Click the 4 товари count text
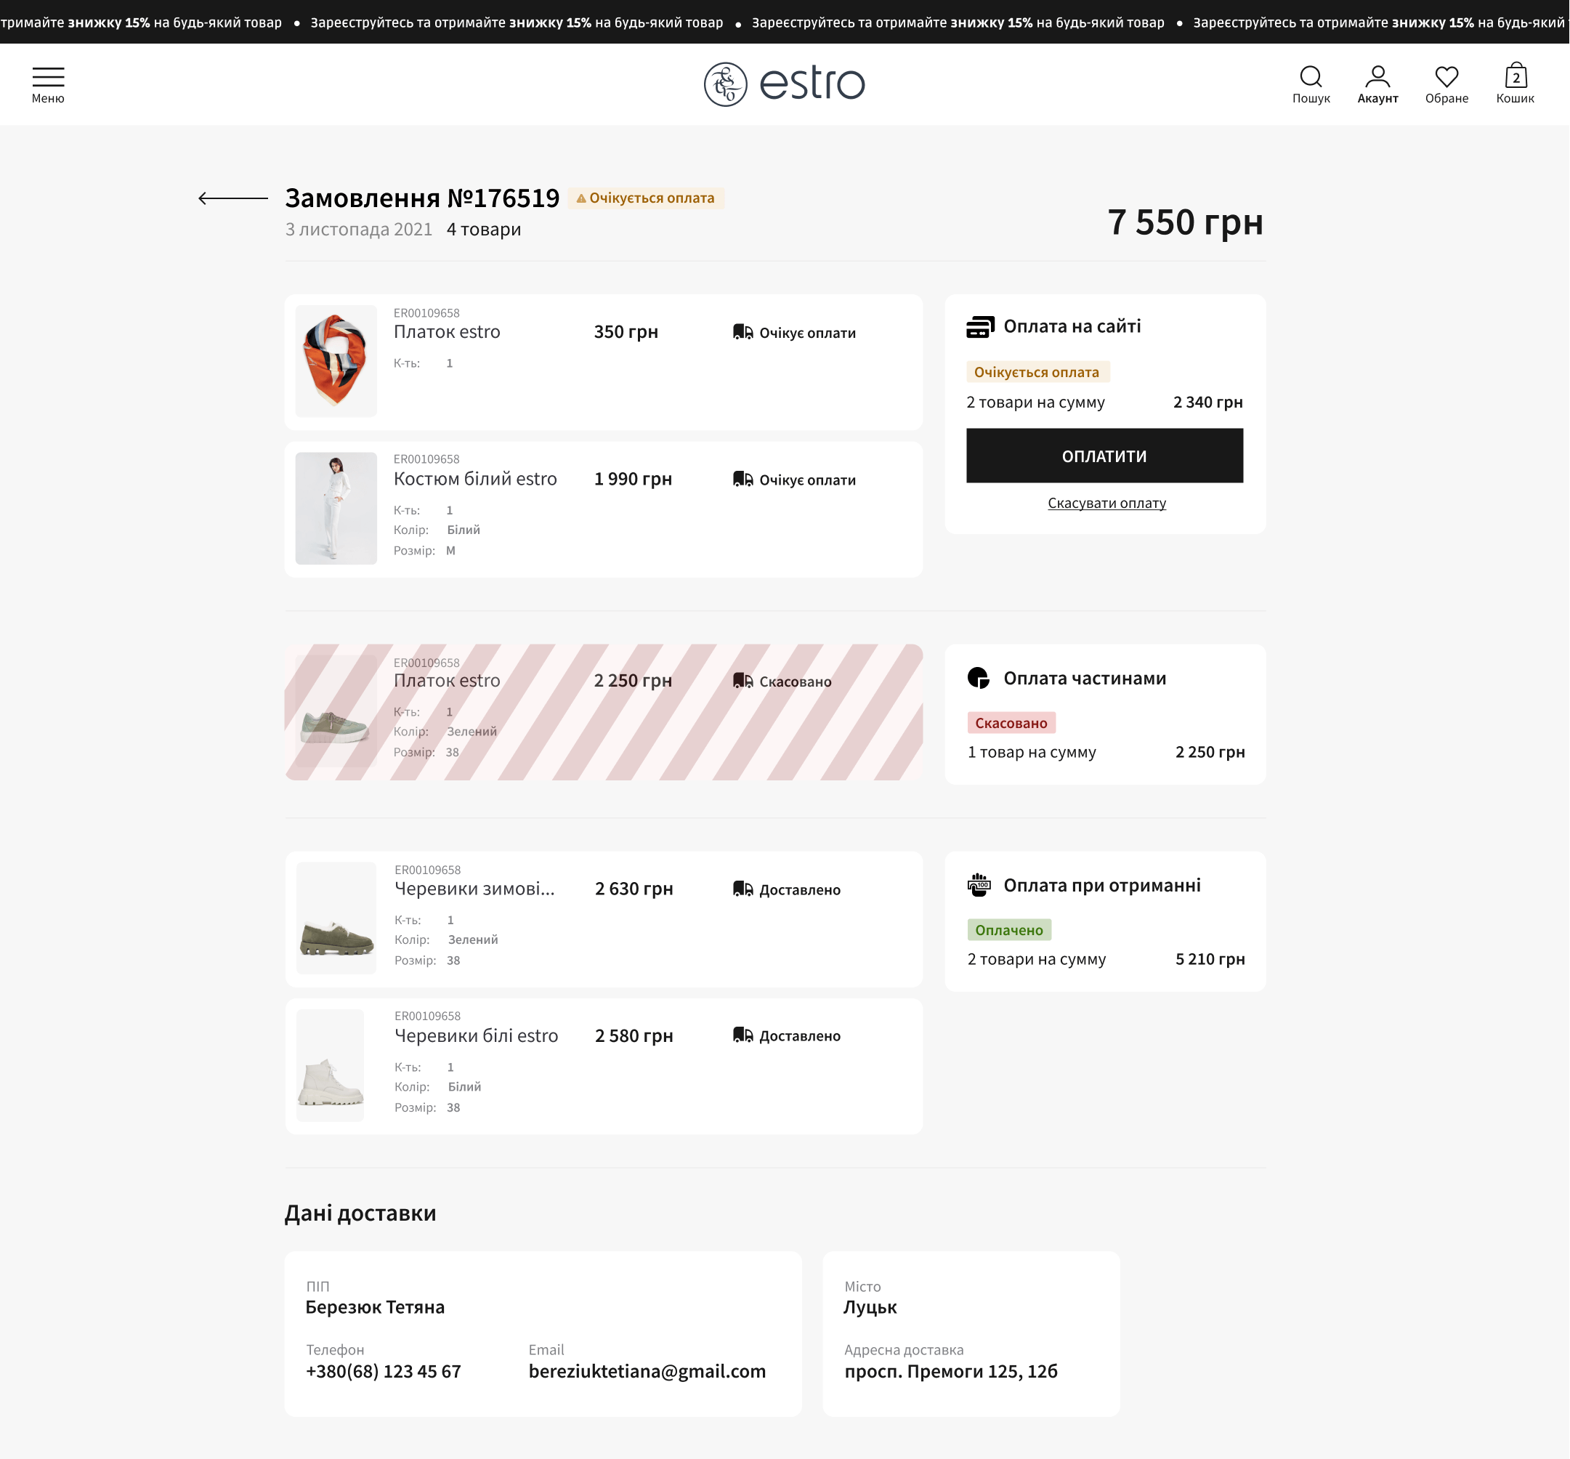Viewport: 1570px width, 1459px height. (x=484, y=230)
